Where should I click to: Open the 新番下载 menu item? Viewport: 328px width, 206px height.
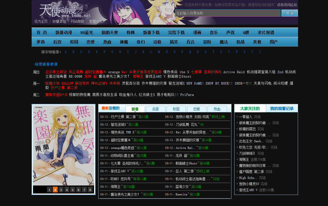tap(151, 33)
